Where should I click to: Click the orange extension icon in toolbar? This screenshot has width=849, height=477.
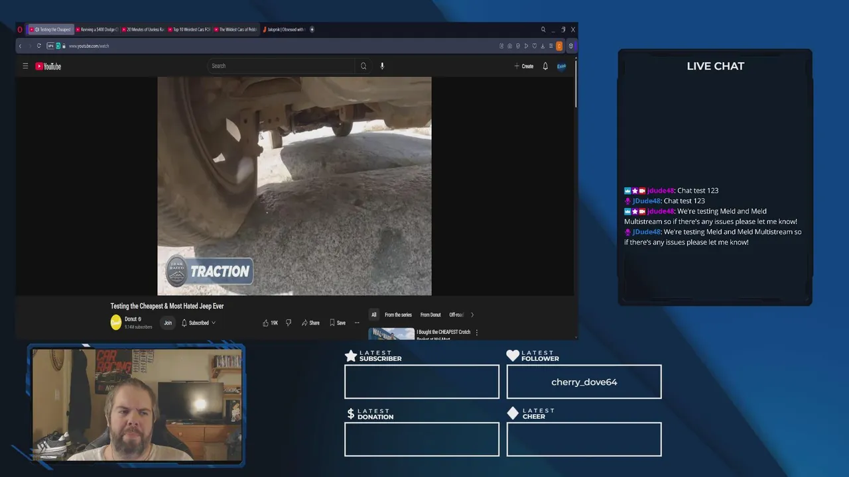[x=559, y=46]
